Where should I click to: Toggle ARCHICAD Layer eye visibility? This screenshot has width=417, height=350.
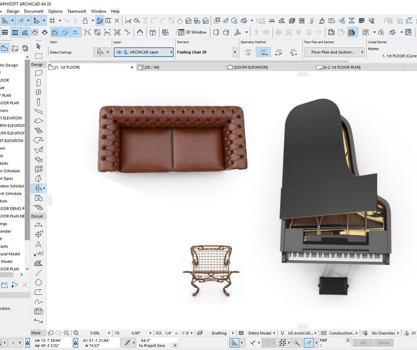pyautogui.click(x=119, y=52)
